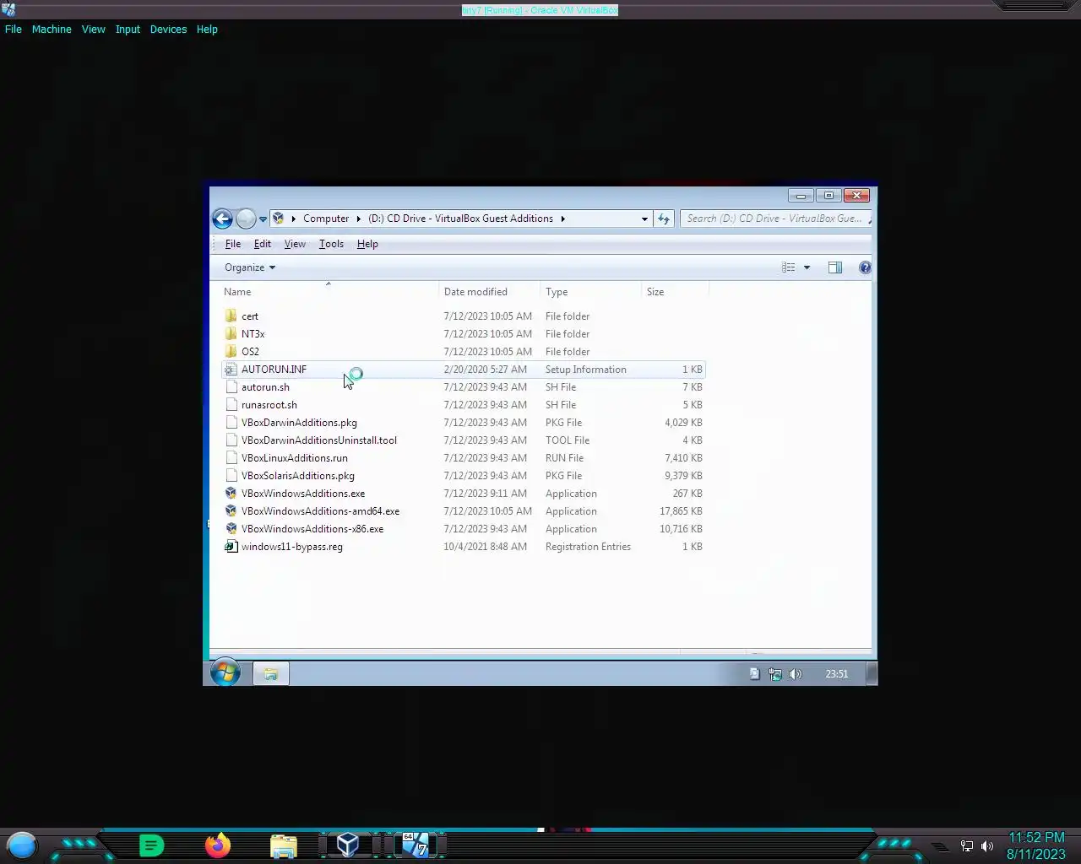Open the VirtualBox Devices menu
The image size is (1081, 864).
pyautogui.click(x=168, y=29)
